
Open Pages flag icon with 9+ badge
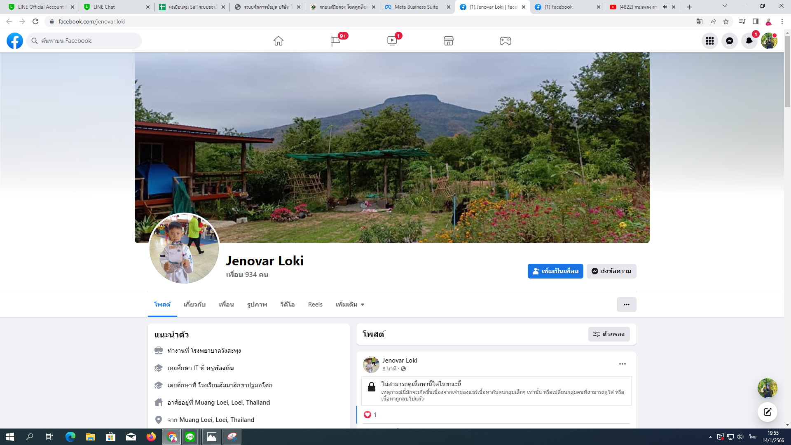335,41
